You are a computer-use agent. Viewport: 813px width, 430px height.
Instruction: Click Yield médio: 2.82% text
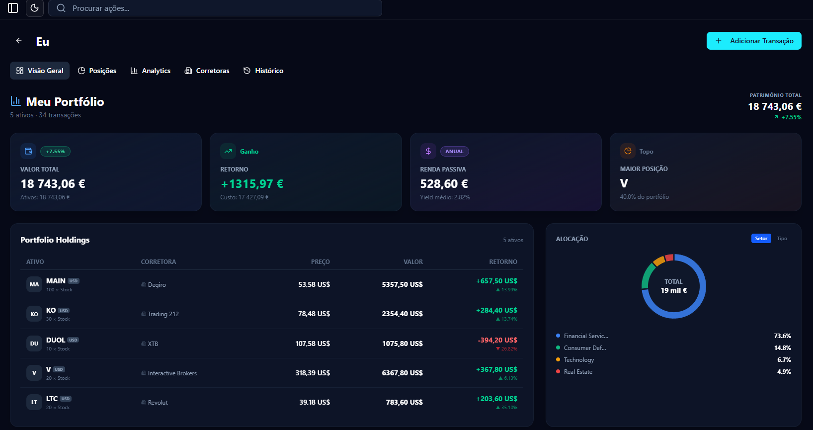(x=445, y=197)
